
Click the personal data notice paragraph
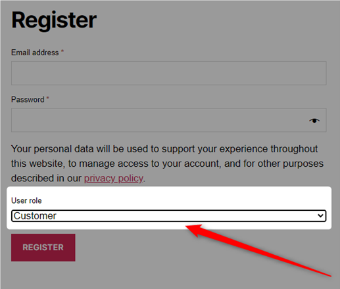pyautogui.click(x=167, y=164)
